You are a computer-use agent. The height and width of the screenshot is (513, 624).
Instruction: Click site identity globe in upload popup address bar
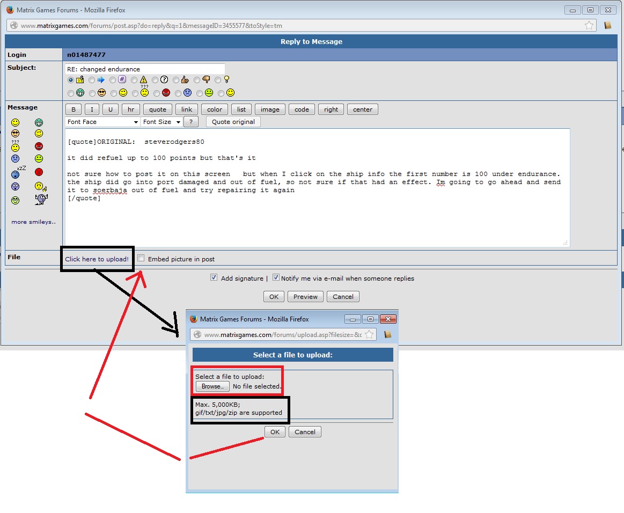(197, 334)
